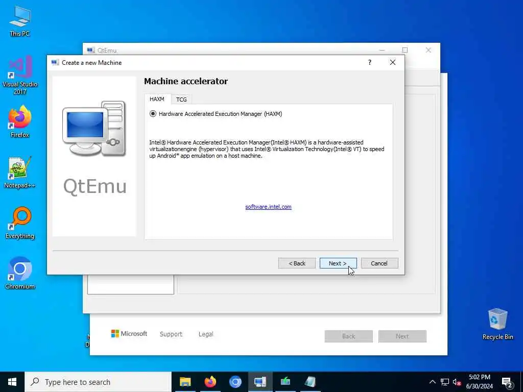Screen dimensions: 523x392
Task: Open the software.intel.com link
Action: (x=268, y=207)
